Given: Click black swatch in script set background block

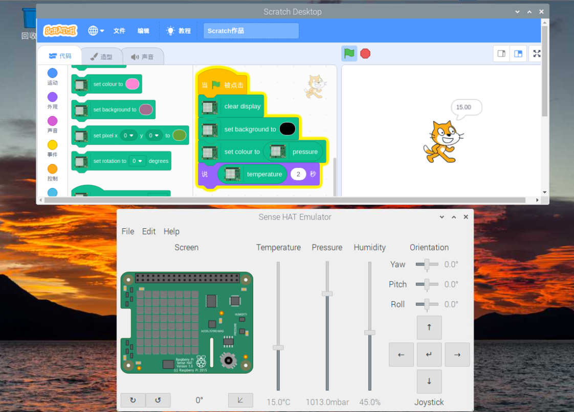Looking at the screenshot, I should click(x=288, y=129).
